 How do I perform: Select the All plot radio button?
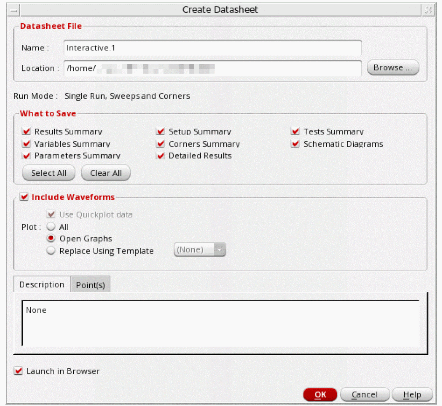click(x=51, y=227)
